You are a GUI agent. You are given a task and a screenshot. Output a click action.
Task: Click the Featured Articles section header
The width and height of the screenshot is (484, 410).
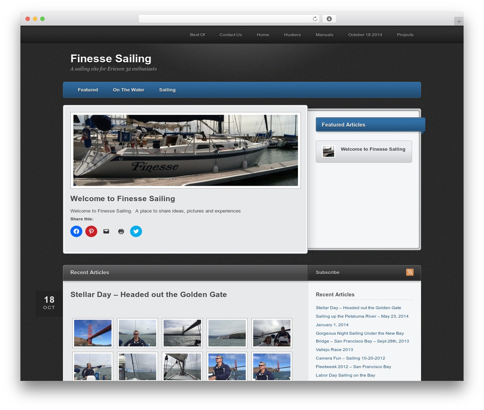(x=370, y=125)
